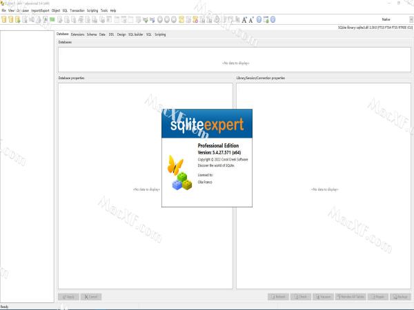Click the Cancel button

click(91, 297)
